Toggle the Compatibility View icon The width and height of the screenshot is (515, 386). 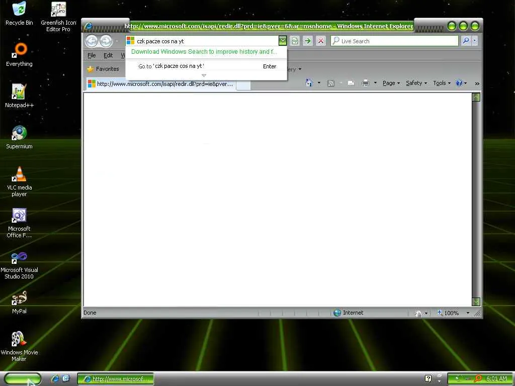click(295, 41)
